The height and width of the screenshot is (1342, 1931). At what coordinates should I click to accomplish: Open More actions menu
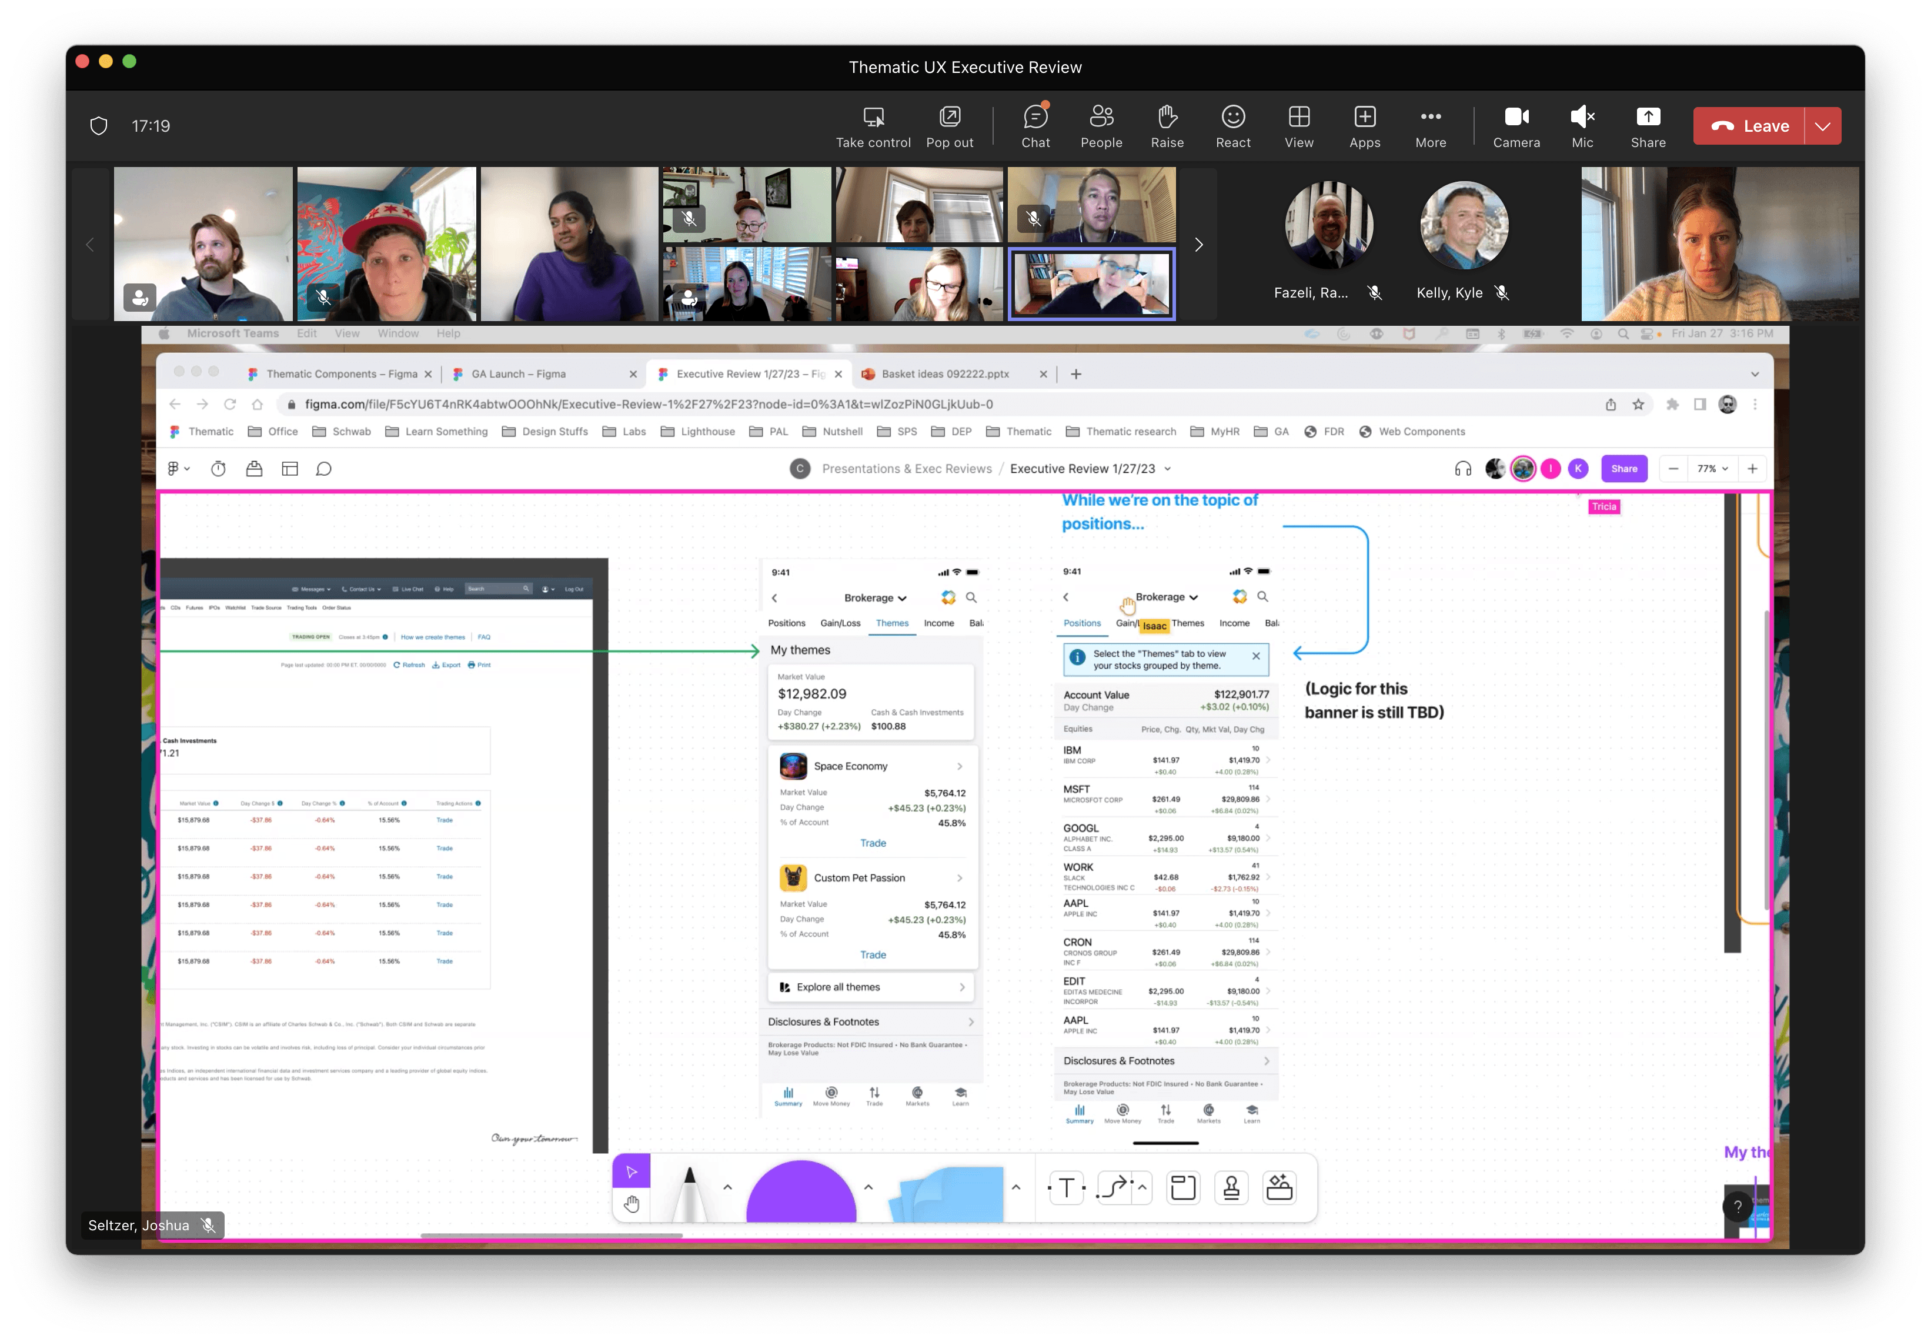coord(1430,126)
